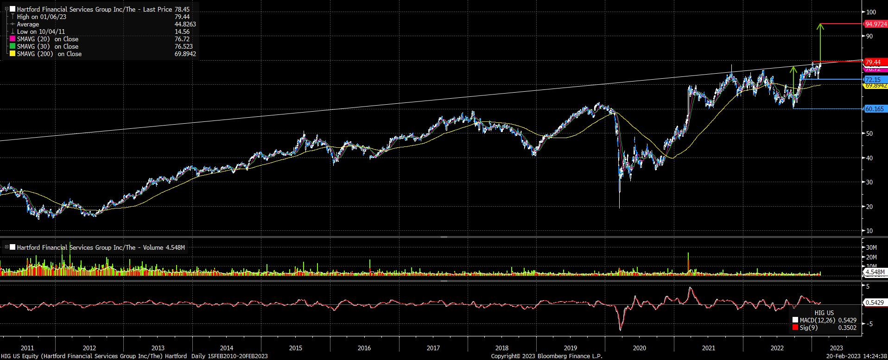888x360 pixels.
Task: Click the 2023 year label on time axis
Action: [x=836, y=348]
